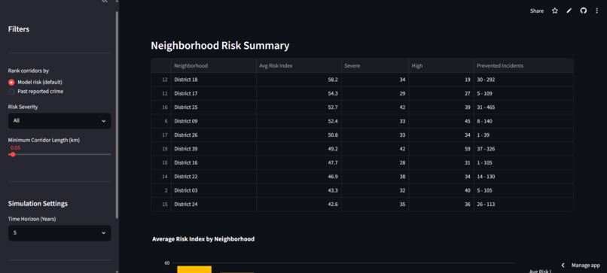Edit app with the pencil icon
607x273 pixels.
coord(569,11)
